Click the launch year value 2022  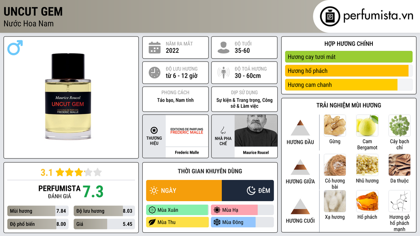(x=172, y=50)
